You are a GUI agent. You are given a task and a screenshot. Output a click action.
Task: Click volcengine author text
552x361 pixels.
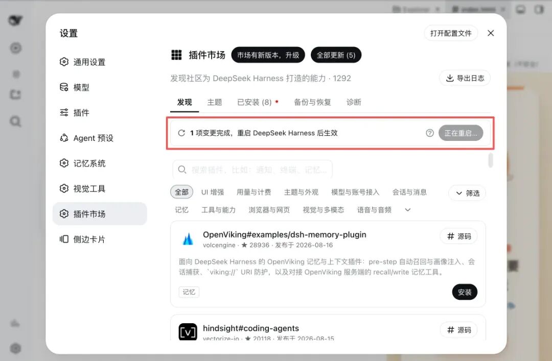coord(219,245)
